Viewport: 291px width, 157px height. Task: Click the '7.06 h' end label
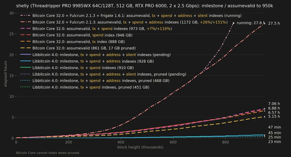point(274,104)
